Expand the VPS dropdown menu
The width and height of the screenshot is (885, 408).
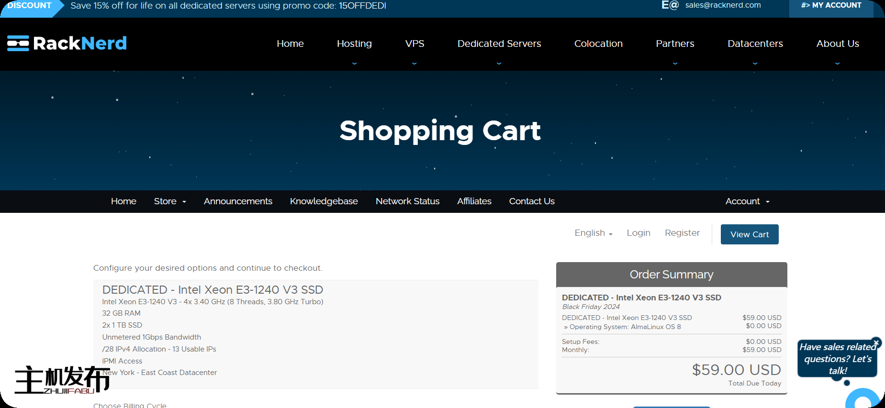414,63
